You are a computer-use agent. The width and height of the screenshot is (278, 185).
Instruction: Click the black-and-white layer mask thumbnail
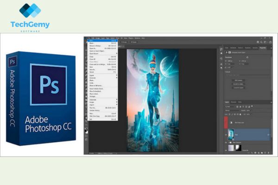pyautogui.click(x=238, y=148)
